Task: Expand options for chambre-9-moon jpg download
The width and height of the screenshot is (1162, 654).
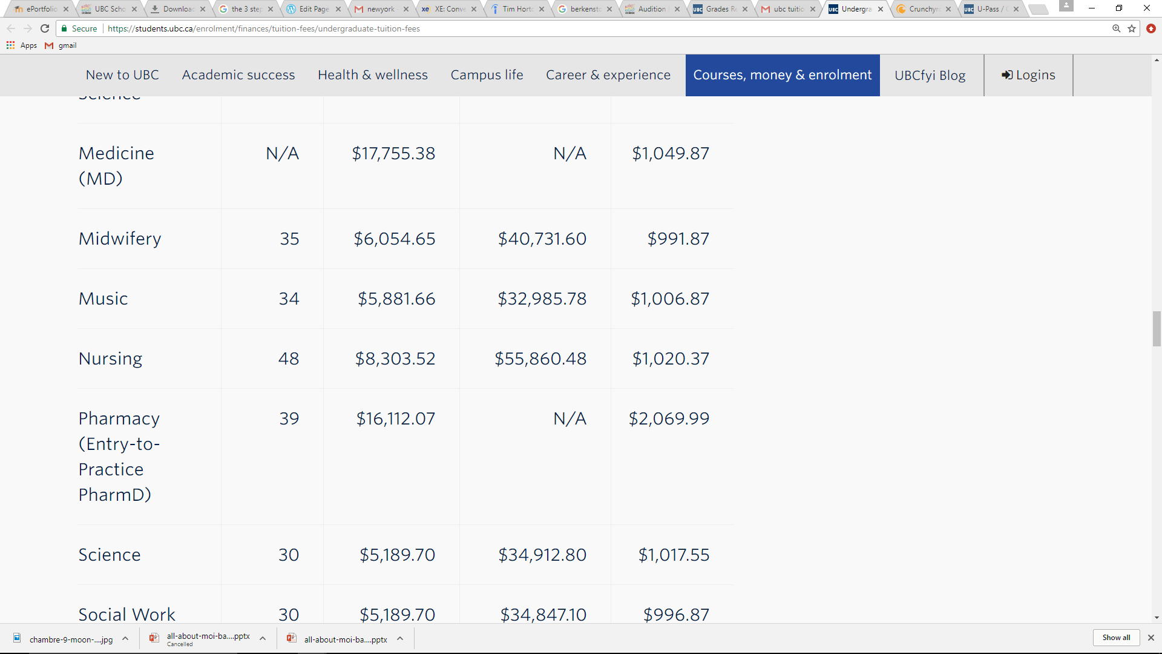Action: click(x=125, y=638)
